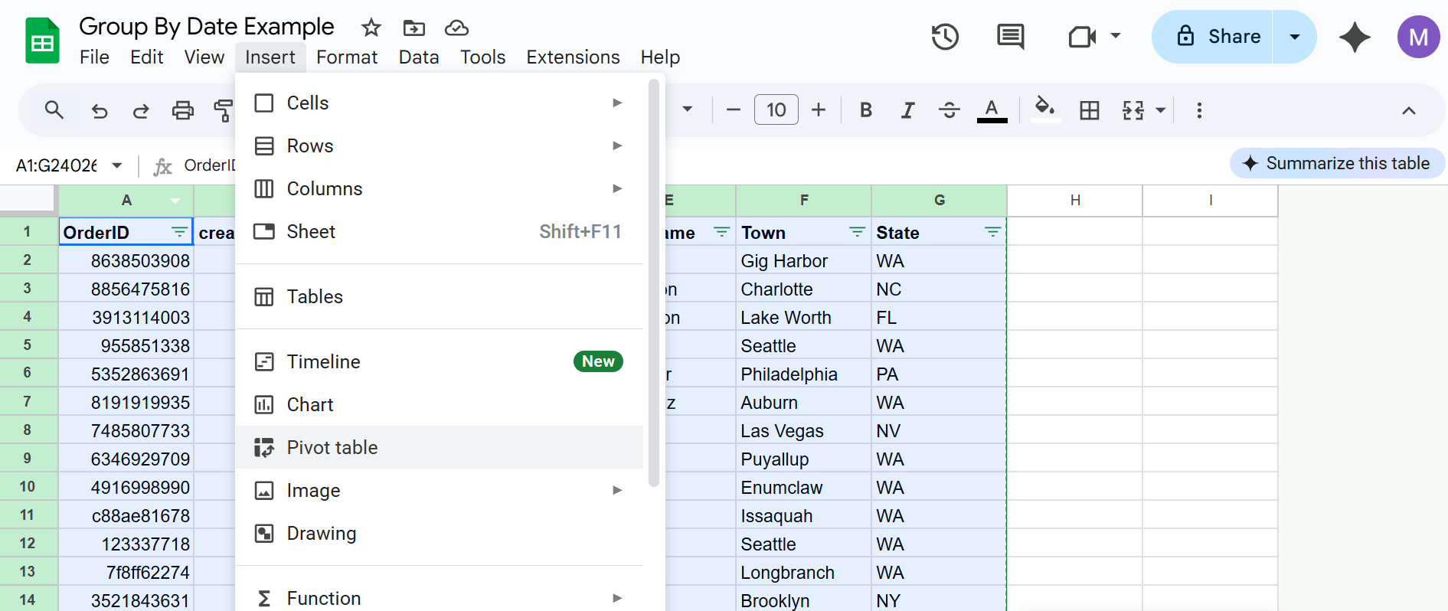Open the borders tool icon
This screenshot has height=611, width=1448.
(x=1089, y=110)
